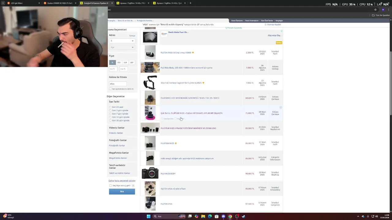The image size is (392, 220).
Task: Check İlan açıklamalarını dahil et
Action: point(110,89)
